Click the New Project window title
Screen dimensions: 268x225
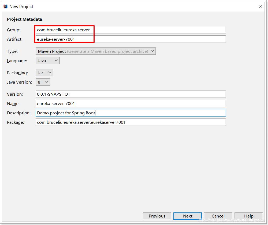coord(21,6)
